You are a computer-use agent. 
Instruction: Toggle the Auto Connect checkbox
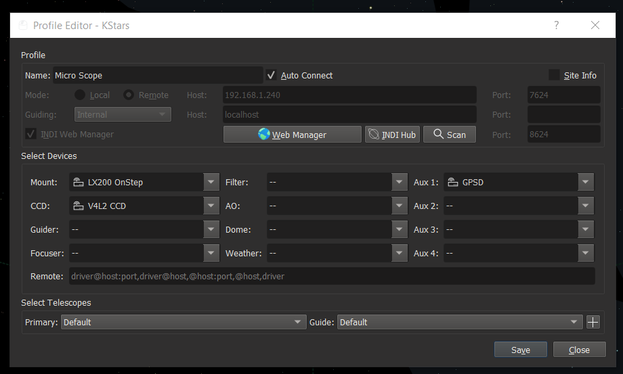point(271,75)
